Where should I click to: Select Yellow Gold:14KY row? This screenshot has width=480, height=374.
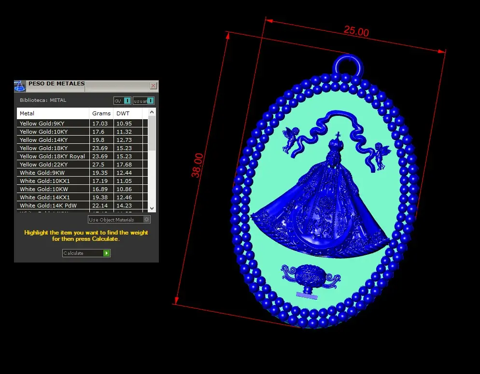coord(83,140)
